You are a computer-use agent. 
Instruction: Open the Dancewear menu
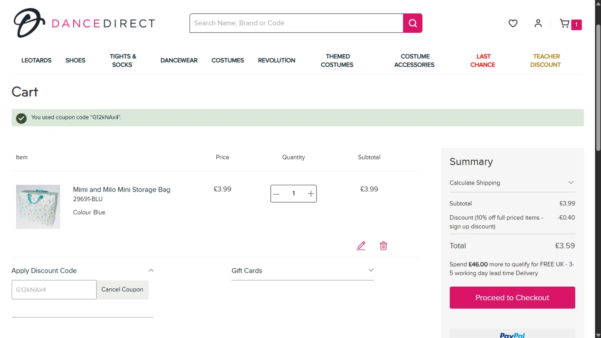179,61
